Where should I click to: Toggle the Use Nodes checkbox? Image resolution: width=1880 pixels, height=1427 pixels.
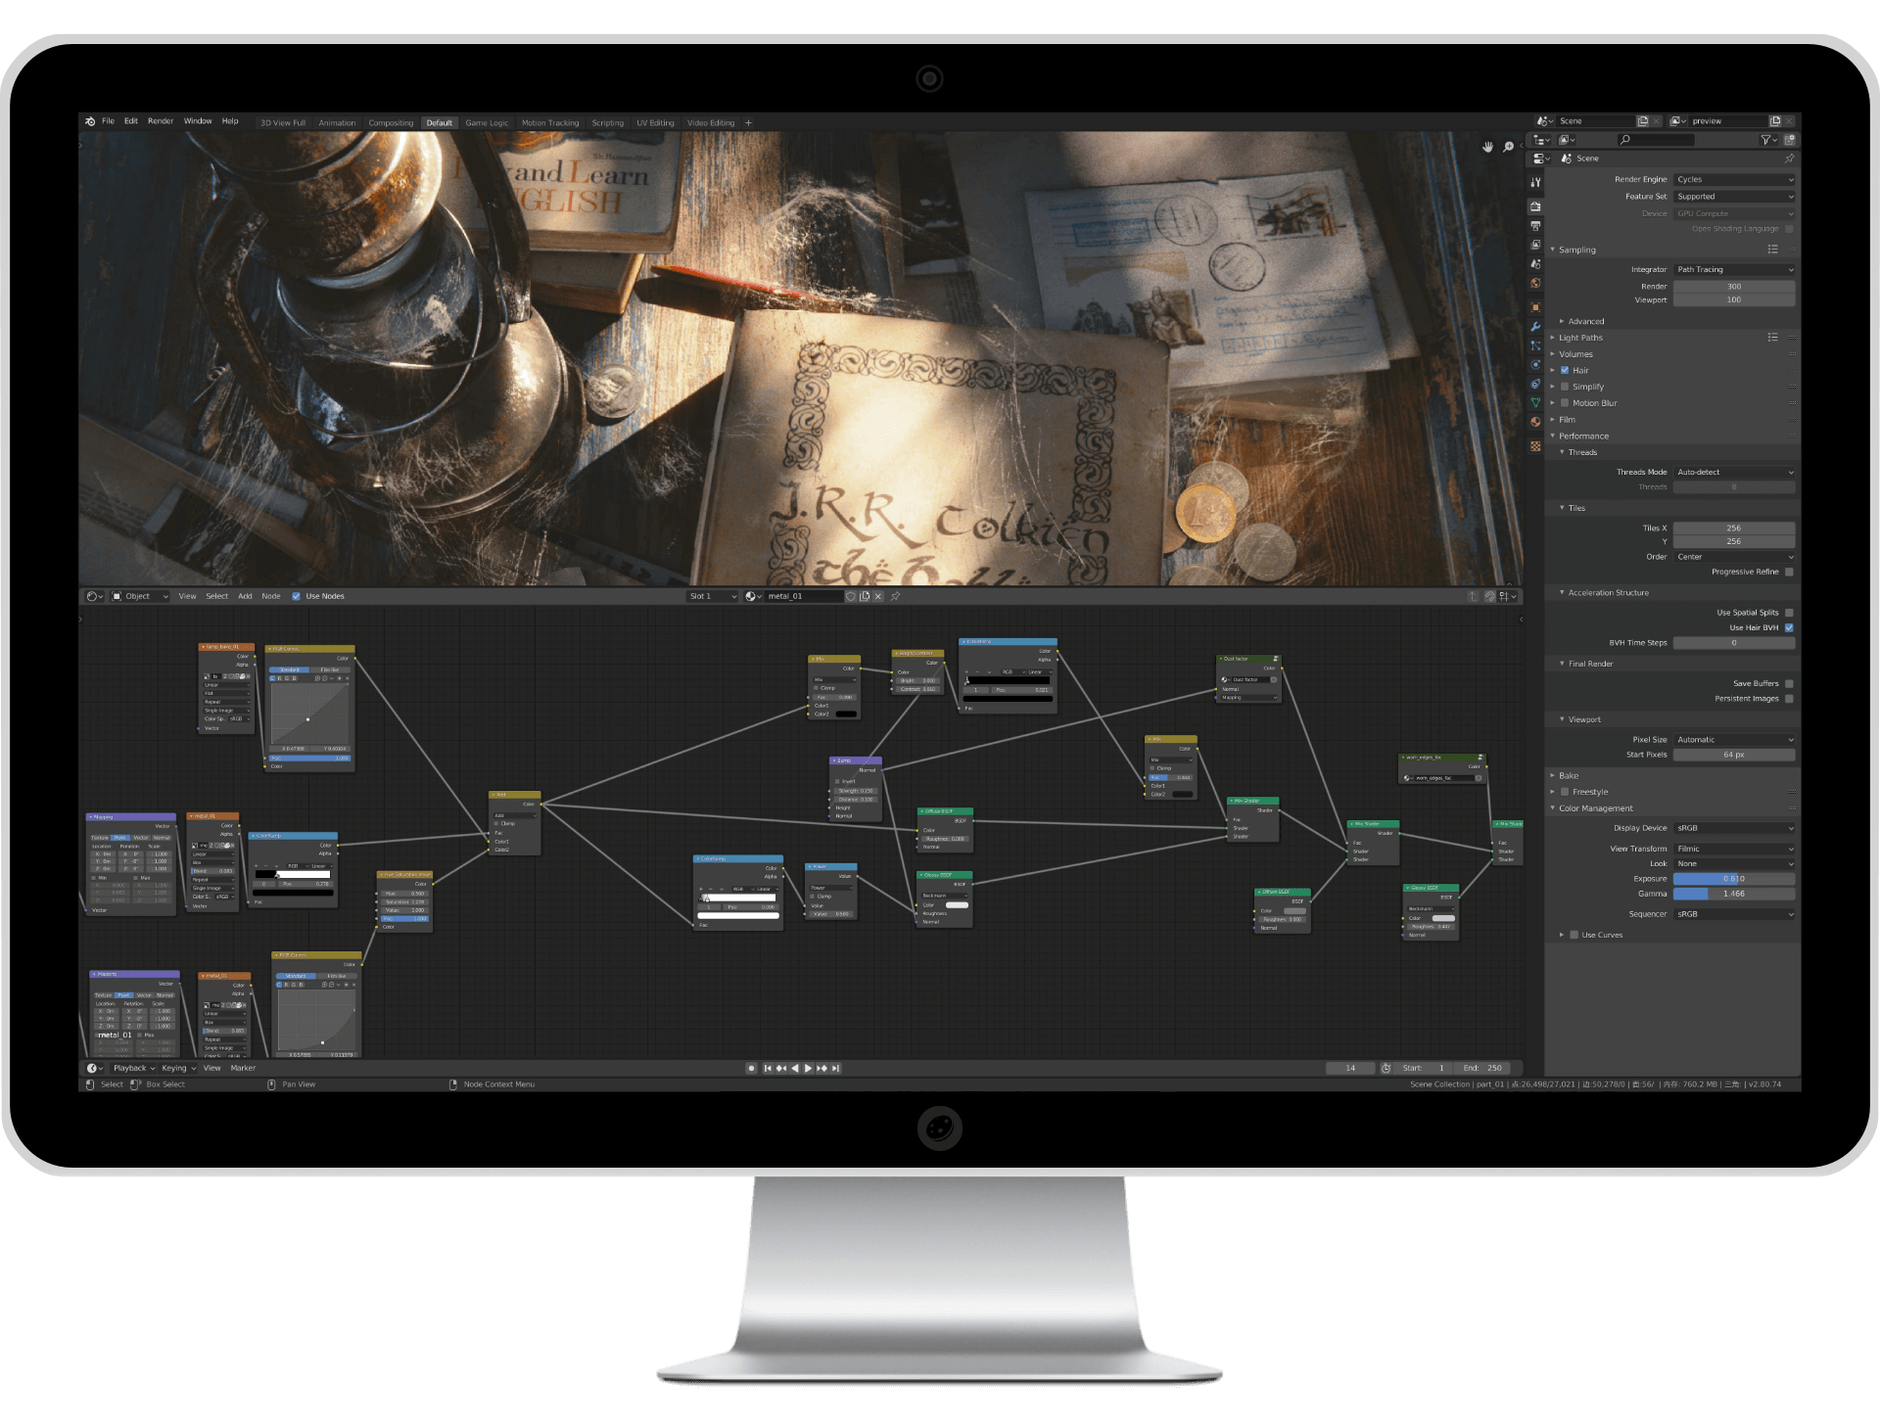pyautogui.click(x=296, y=596)
